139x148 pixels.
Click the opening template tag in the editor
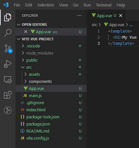pyautogui.click(x=120, y=31)
